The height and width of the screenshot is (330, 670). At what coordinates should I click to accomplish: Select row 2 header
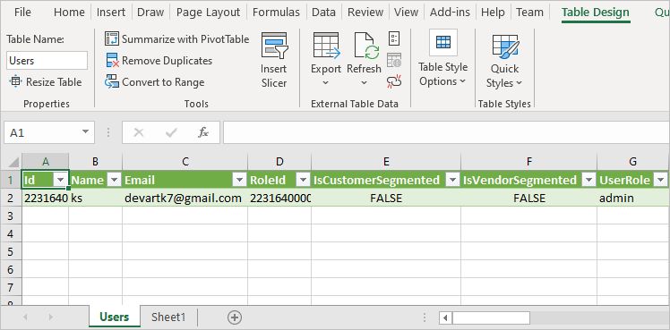[x=11, y=198]
